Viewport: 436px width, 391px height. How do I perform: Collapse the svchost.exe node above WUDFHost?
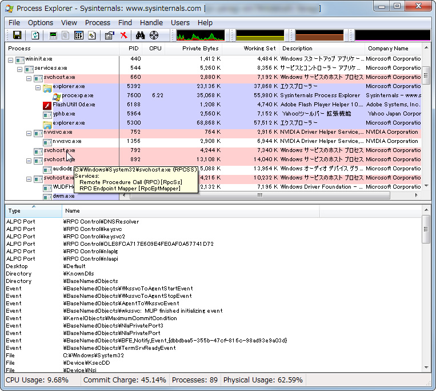coord(29,179)
